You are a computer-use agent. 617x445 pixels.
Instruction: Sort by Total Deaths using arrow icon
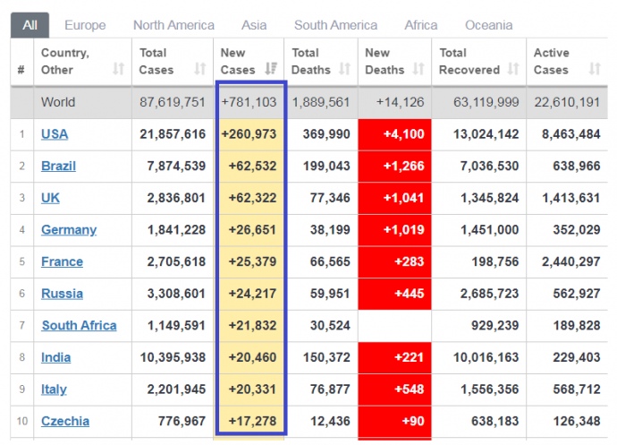click(346, 69)
